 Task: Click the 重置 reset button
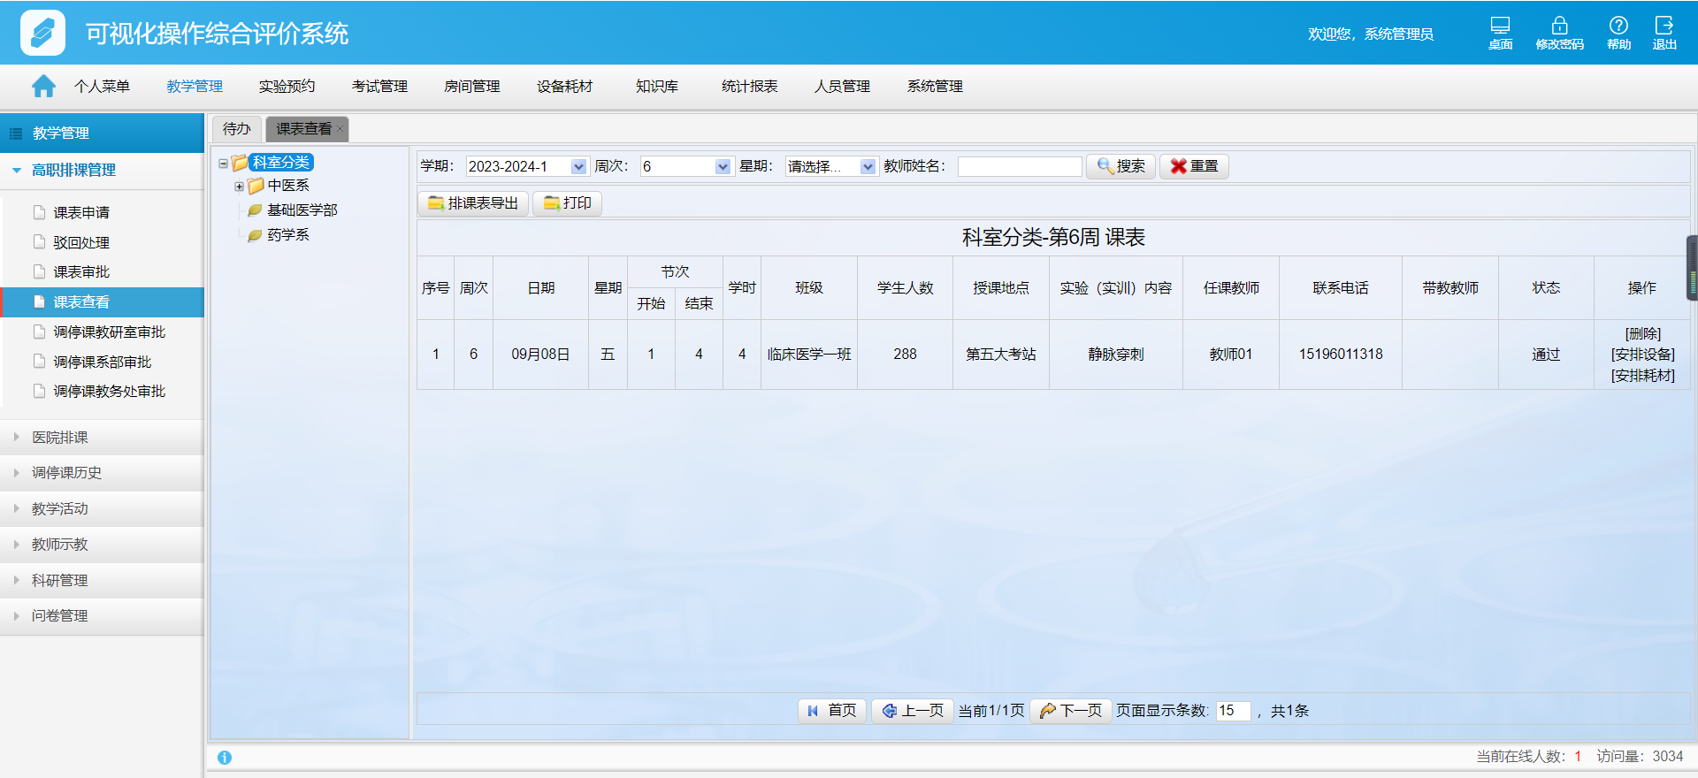click(x=1194, y=166)
